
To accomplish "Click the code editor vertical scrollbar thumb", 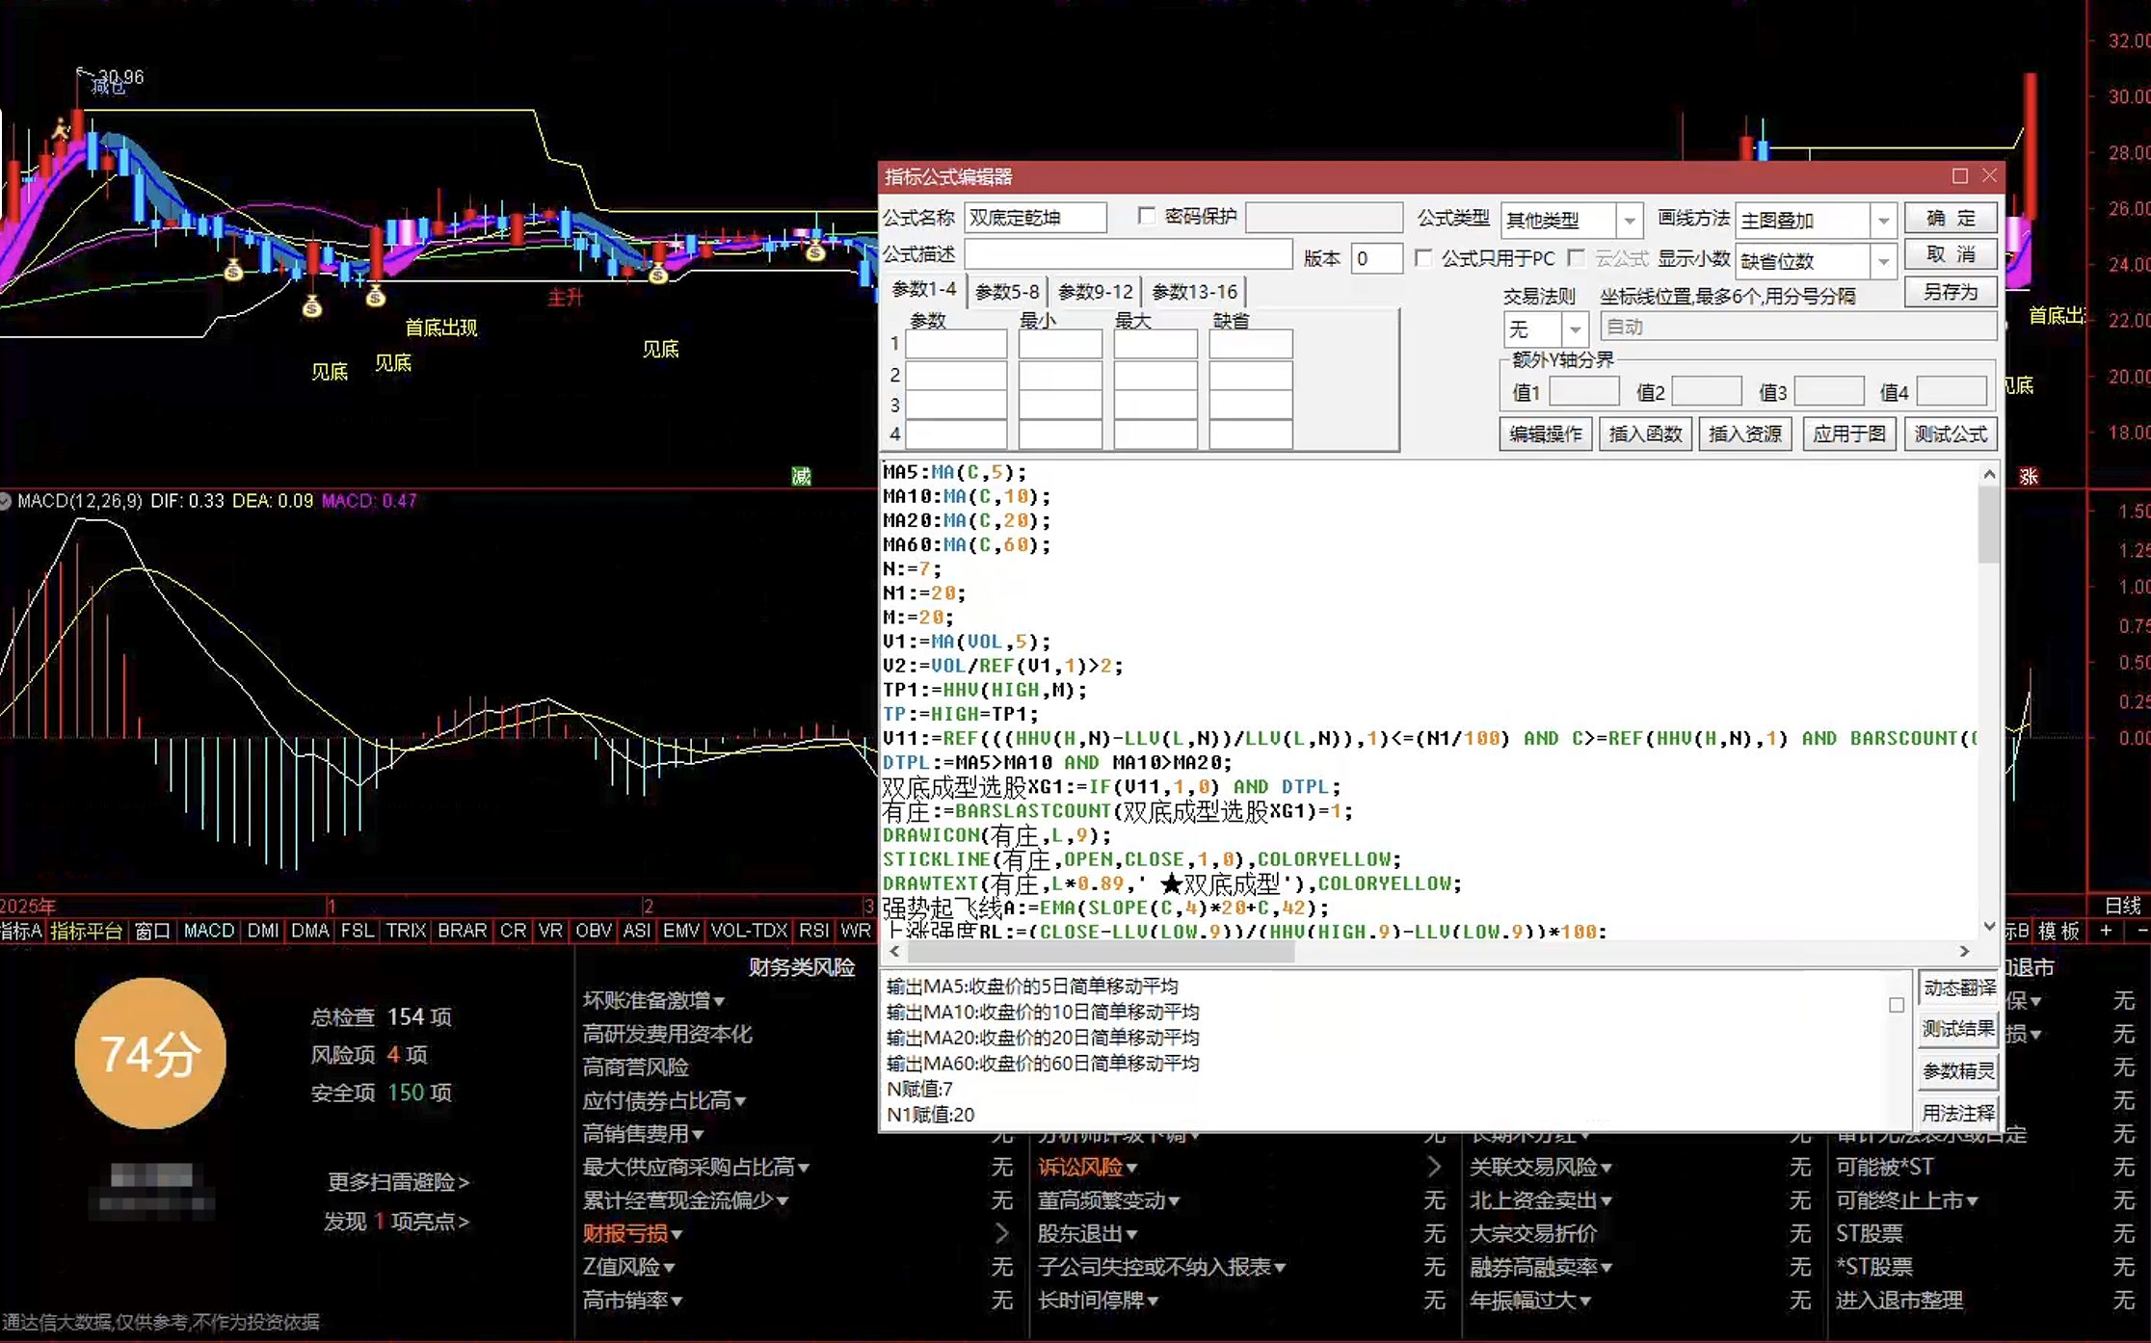I will click(1989, 524).
